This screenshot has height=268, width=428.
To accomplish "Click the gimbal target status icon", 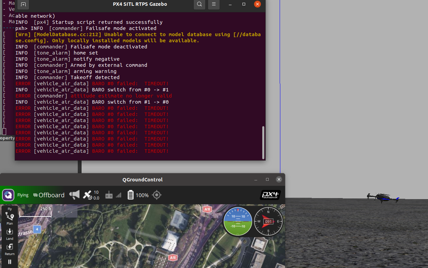I will click(x=157, y=195).
